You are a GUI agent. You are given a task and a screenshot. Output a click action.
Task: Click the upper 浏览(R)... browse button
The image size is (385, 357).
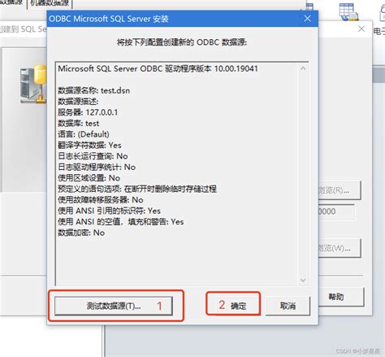(x=340, y=190)
